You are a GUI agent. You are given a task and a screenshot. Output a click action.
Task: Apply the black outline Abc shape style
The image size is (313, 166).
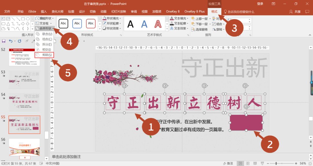click(63, 23)
